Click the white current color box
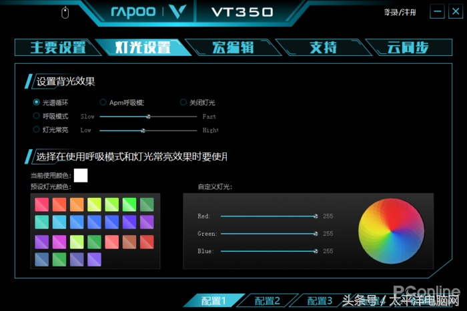467x311 pixels. [x=81, y=175]
